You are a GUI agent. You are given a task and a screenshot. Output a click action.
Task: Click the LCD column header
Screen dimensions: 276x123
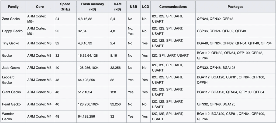point(145,7)
